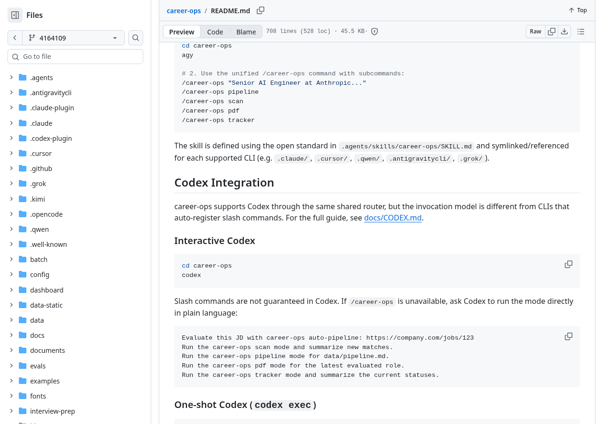Viewport: 603px width, 424px height.
Task: Click the .kimi folder icon
Action: click(x=23, y=199)
